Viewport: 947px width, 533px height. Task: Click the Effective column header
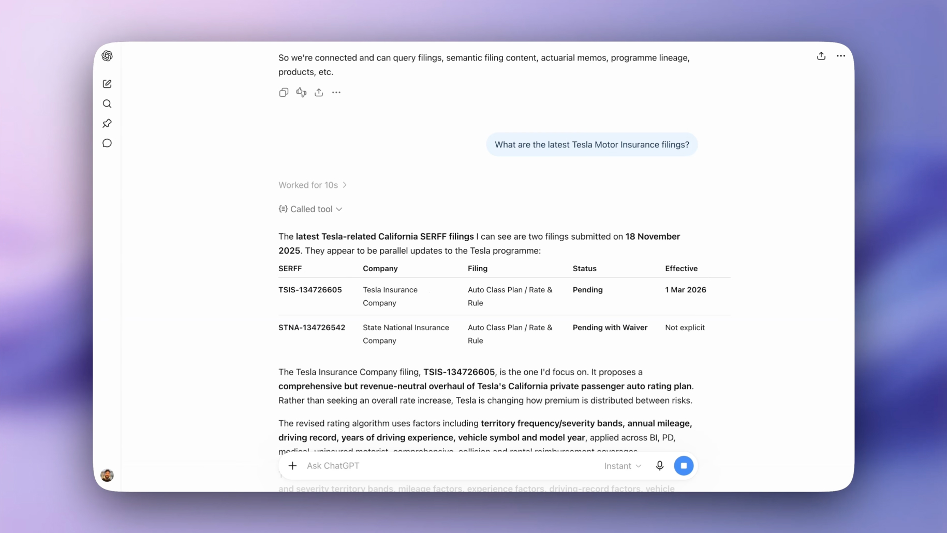pyautogui.click(x=682, y=269)
